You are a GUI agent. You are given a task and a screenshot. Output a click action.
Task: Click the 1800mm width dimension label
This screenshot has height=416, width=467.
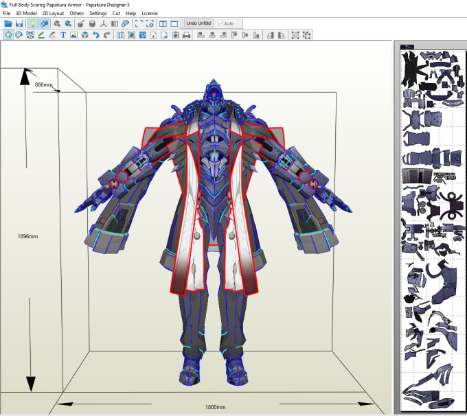tap(216, 407)
